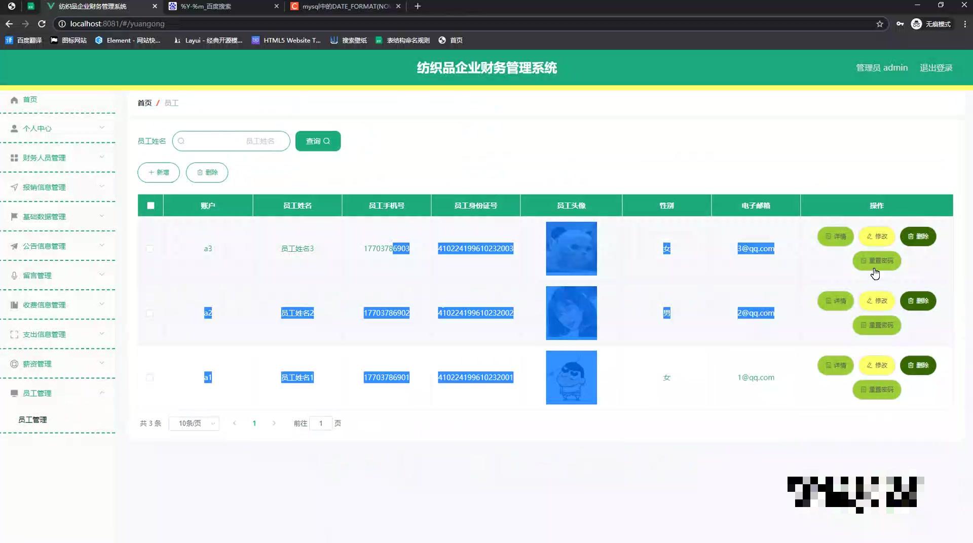Check the row checkbox for 员工姓名3

150,249
